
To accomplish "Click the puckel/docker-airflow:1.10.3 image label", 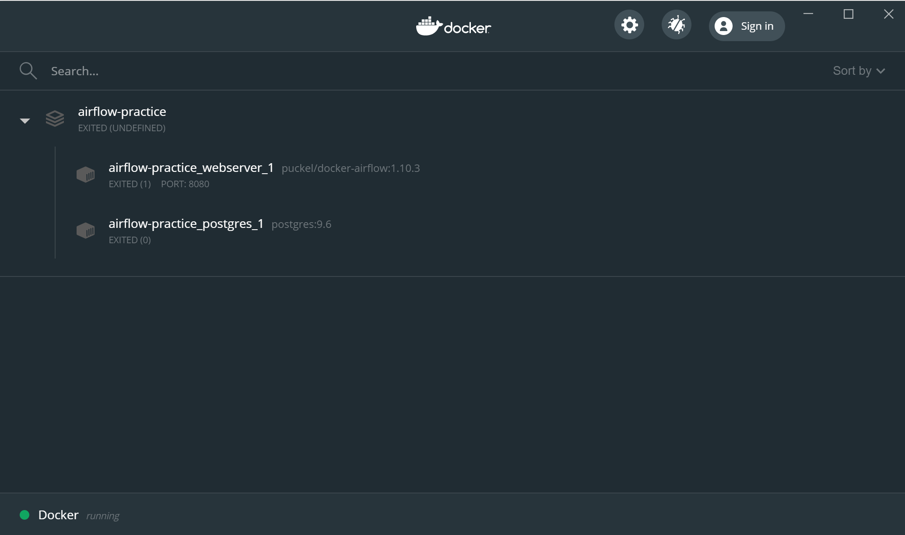I will click(351, 168).
